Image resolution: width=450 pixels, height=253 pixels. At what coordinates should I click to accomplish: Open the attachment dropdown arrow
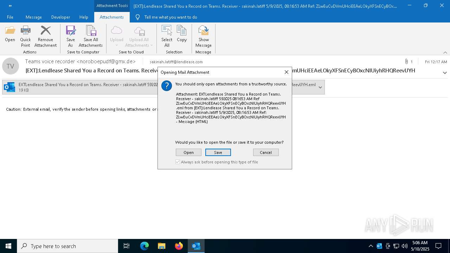pos(320,87)
